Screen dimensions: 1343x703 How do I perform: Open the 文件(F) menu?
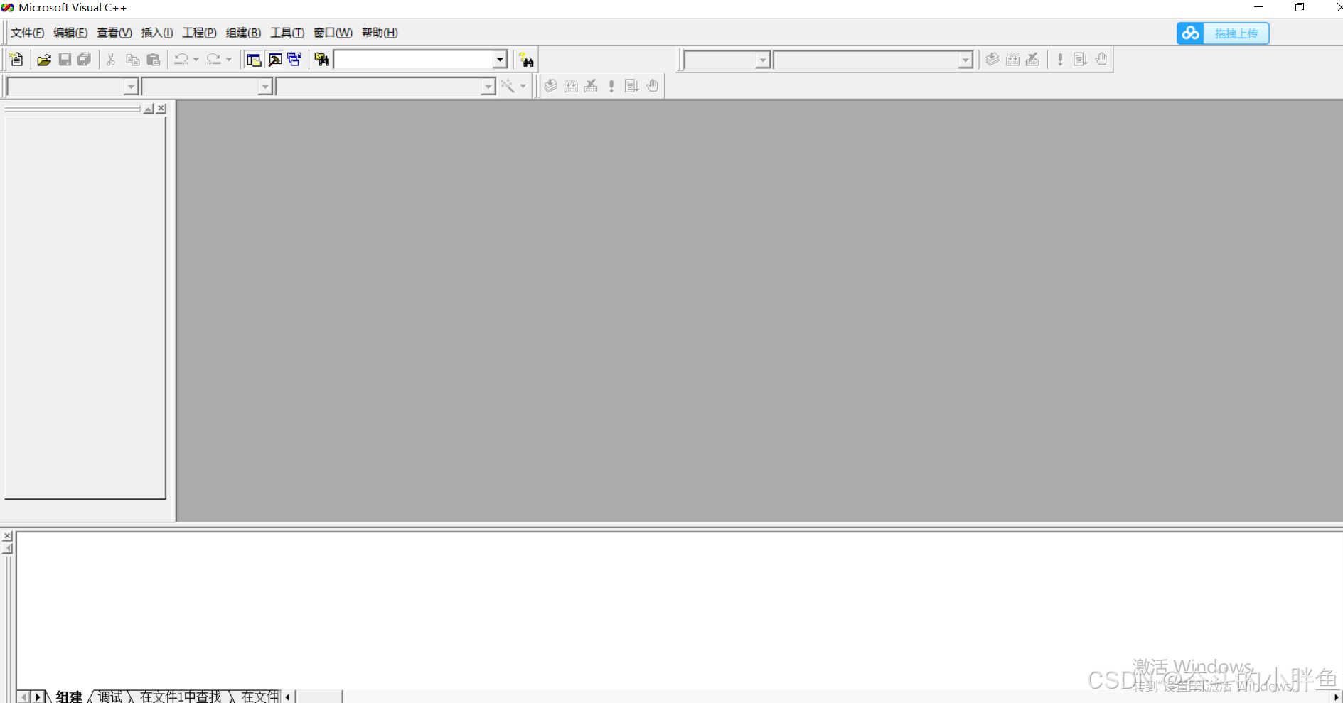tap(27, 33)
